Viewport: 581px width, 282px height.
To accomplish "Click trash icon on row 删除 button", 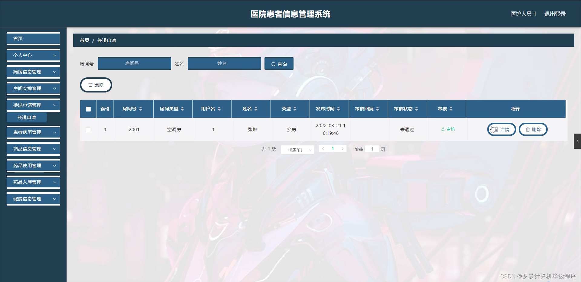I will (528, 129).
